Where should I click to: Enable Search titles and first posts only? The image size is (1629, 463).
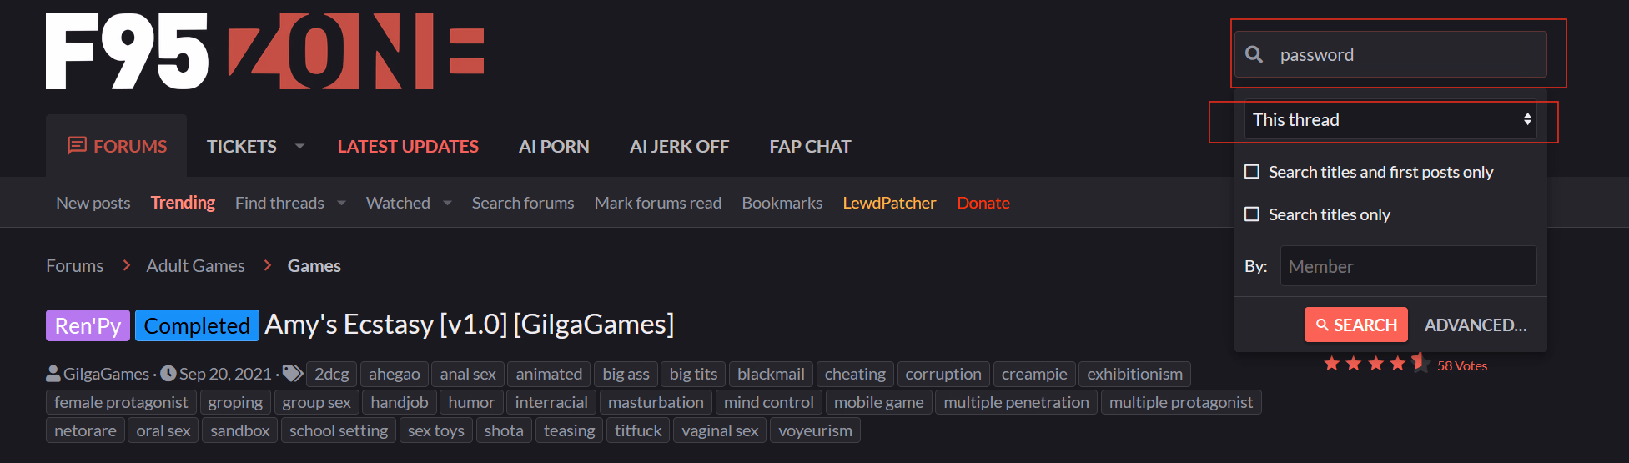click(1252, 172)
